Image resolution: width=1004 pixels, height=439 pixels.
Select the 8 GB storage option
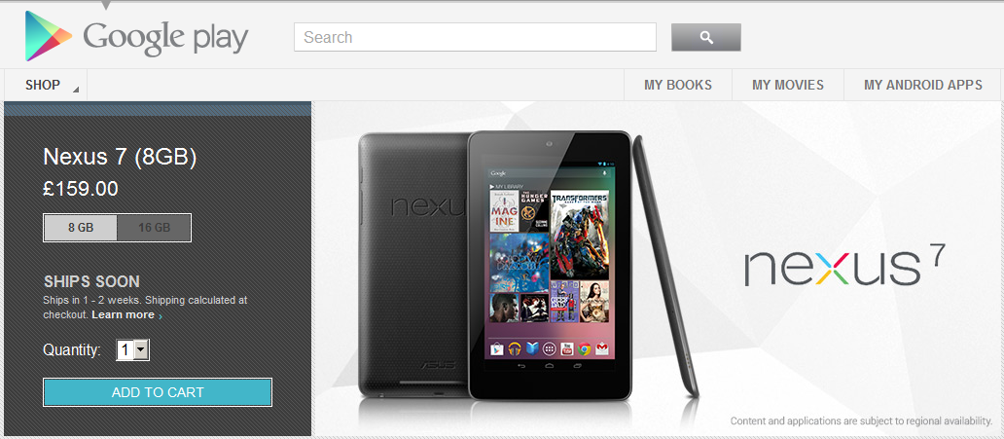81,228
